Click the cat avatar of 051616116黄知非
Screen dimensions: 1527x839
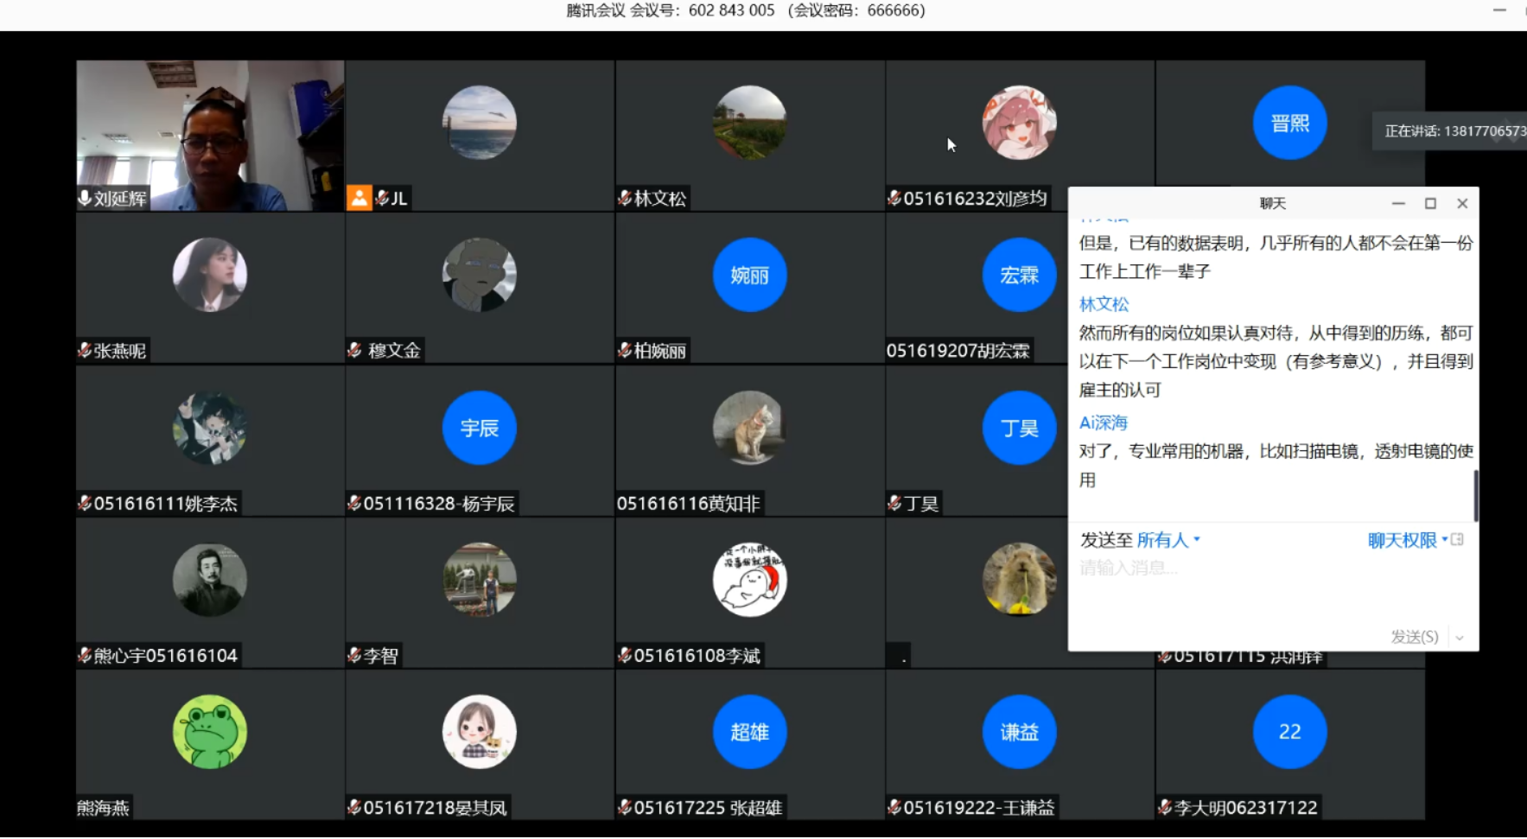coord(749,428)
